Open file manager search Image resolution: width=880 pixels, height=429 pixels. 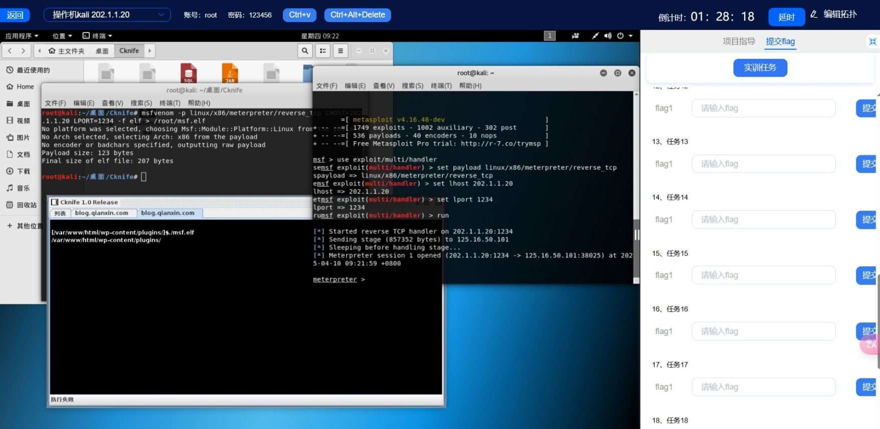305,51
